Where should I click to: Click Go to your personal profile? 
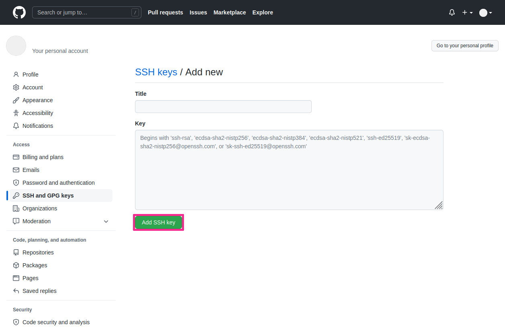pos(465,46)
